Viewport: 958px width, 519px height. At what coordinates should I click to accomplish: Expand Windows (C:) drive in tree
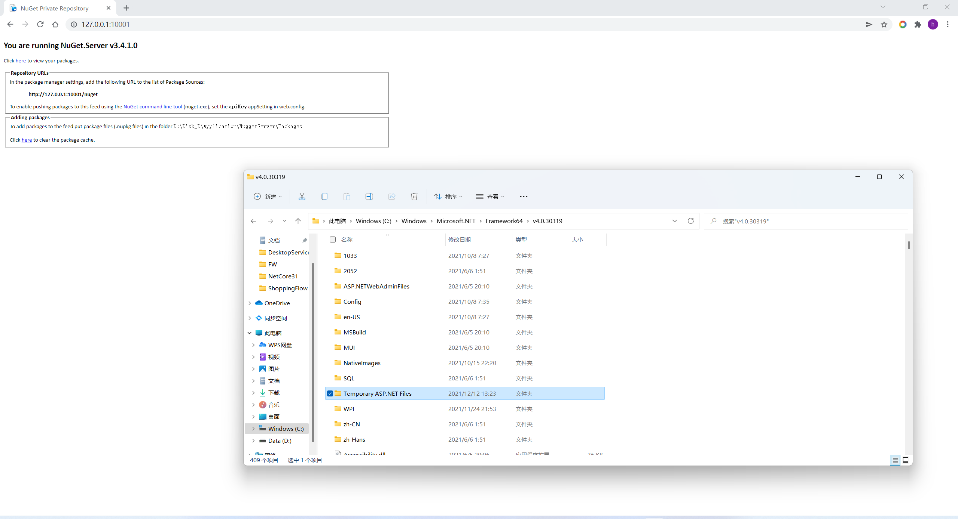253,429
